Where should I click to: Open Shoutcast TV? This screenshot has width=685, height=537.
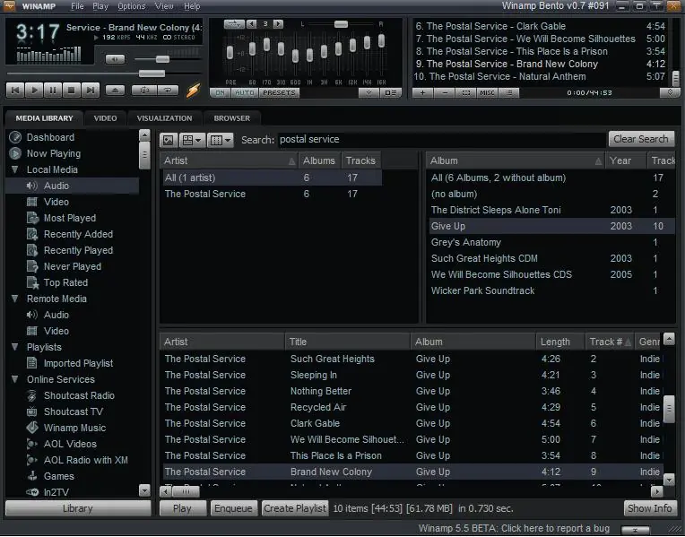[x=73, y=411]
